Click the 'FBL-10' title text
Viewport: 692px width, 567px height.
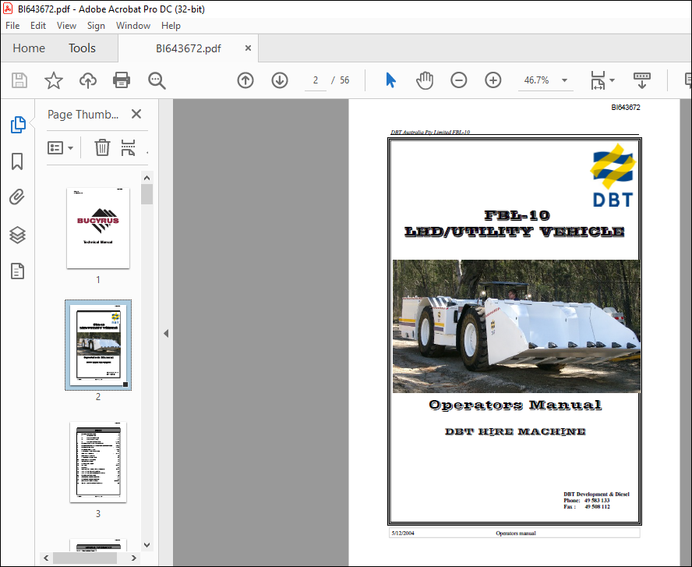(x=517, y=215)
